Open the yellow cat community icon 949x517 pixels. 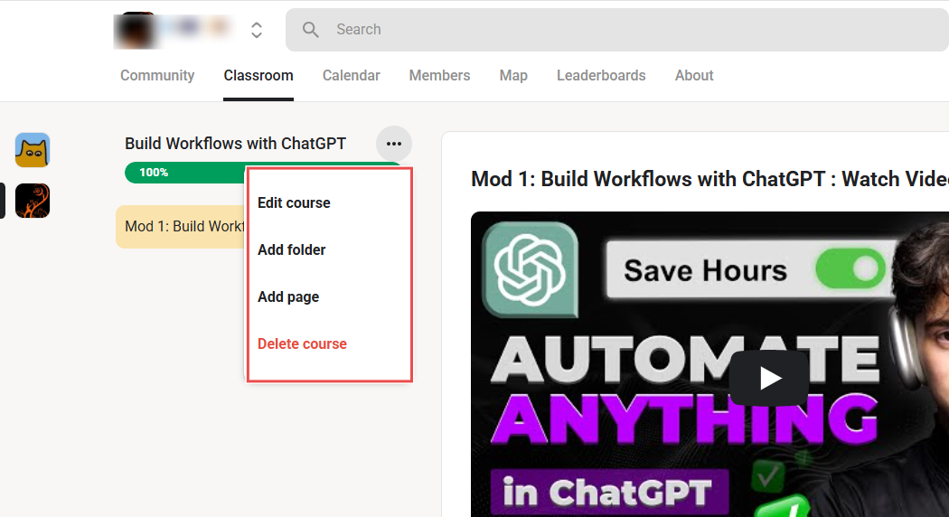[x=33, y=149]
